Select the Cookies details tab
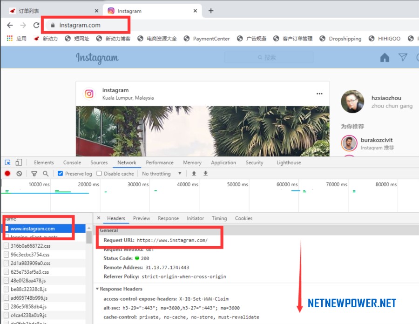419x324 pixels. [x=243, y=218]
